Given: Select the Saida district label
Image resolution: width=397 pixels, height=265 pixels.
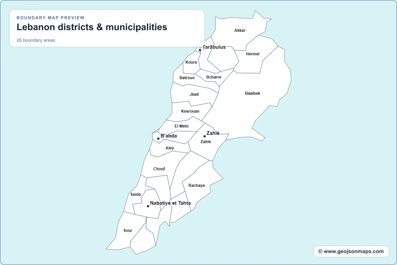Looking at the screenshot, I should point(136,194).
